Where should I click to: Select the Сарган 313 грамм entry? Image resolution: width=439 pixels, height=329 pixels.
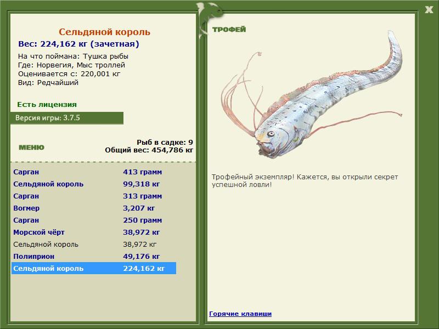[x=93, y=196]
